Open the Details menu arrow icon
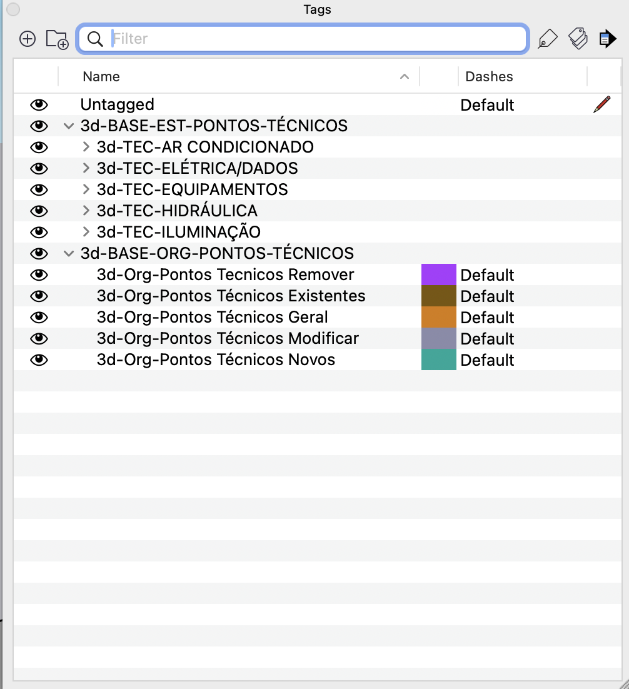Screen dimensions: 629x689 (608, 39)
